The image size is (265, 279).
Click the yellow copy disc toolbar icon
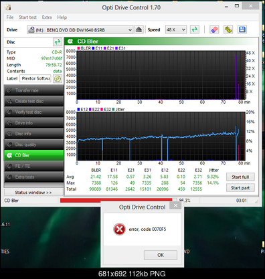[x=228, y=29]
